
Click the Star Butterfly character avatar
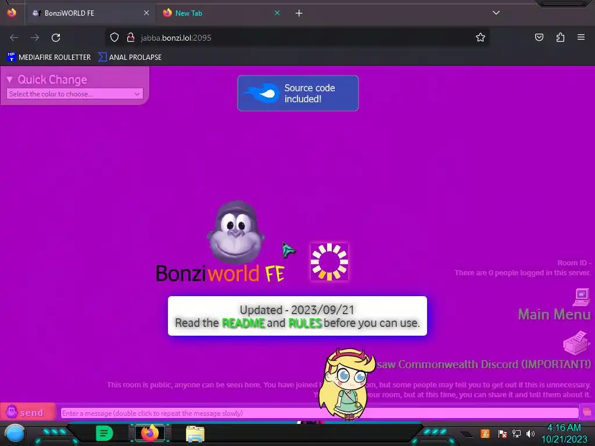[x=346, y=384]
